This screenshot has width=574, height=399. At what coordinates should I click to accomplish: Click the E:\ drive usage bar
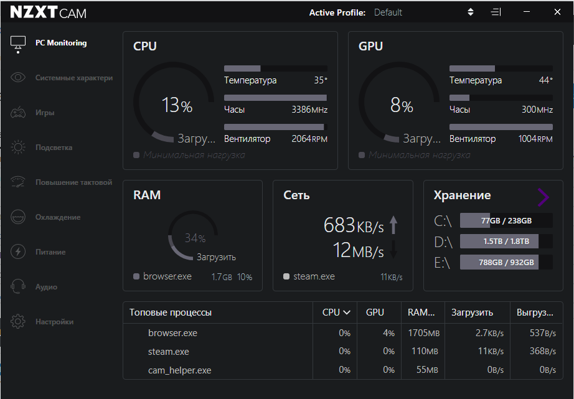coord(506,262)
